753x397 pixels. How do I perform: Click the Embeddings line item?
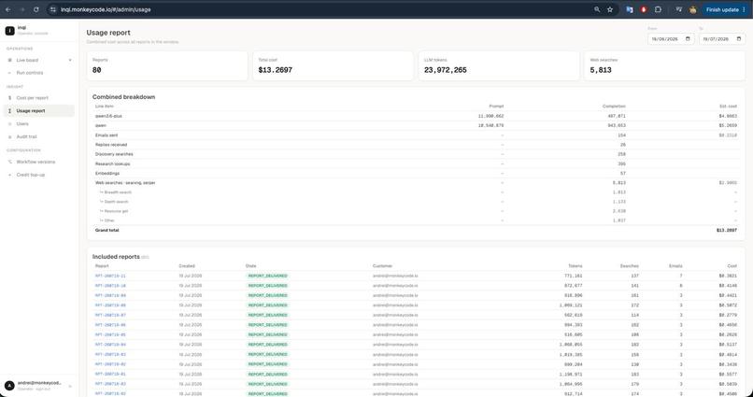[107, 174]
